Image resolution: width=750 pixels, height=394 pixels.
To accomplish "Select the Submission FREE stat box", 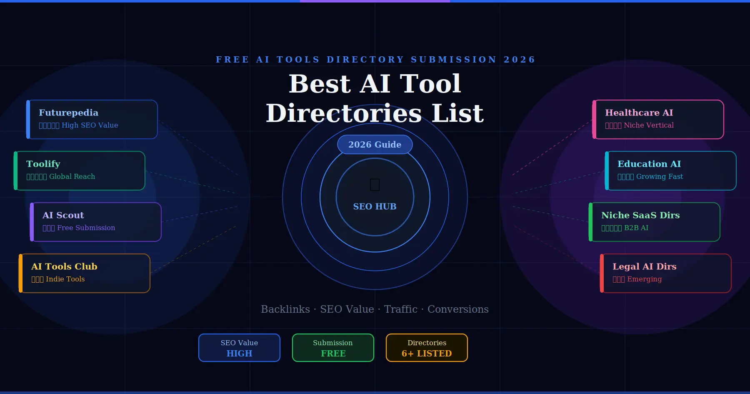I will click(x=333, y=348).
